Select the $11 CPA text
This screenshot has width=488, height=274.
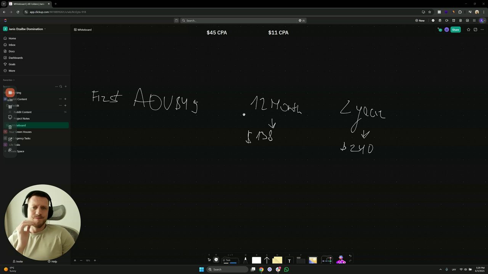278,33
